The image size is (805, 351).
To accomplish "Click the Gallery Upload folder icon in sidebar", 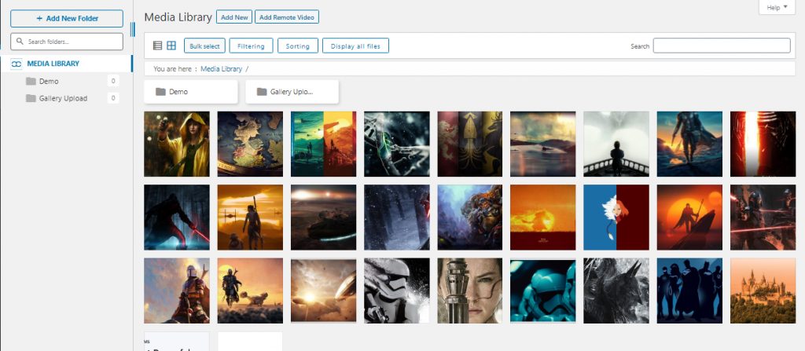I will click(31, 98).
